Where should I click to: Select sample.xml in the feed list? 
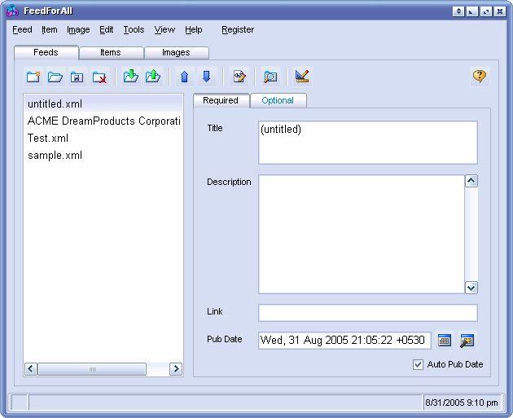55,155
